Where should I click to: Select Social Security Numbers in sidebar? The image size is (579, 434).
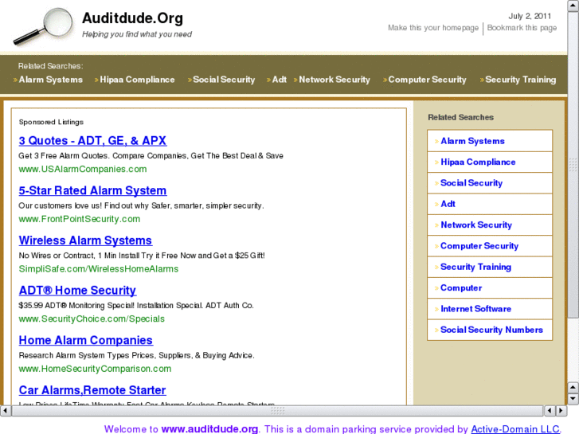pos(491,330)
